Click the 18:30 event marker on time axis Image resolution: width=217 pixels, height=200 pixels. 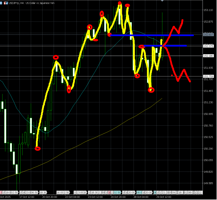[x=43, y=192]
